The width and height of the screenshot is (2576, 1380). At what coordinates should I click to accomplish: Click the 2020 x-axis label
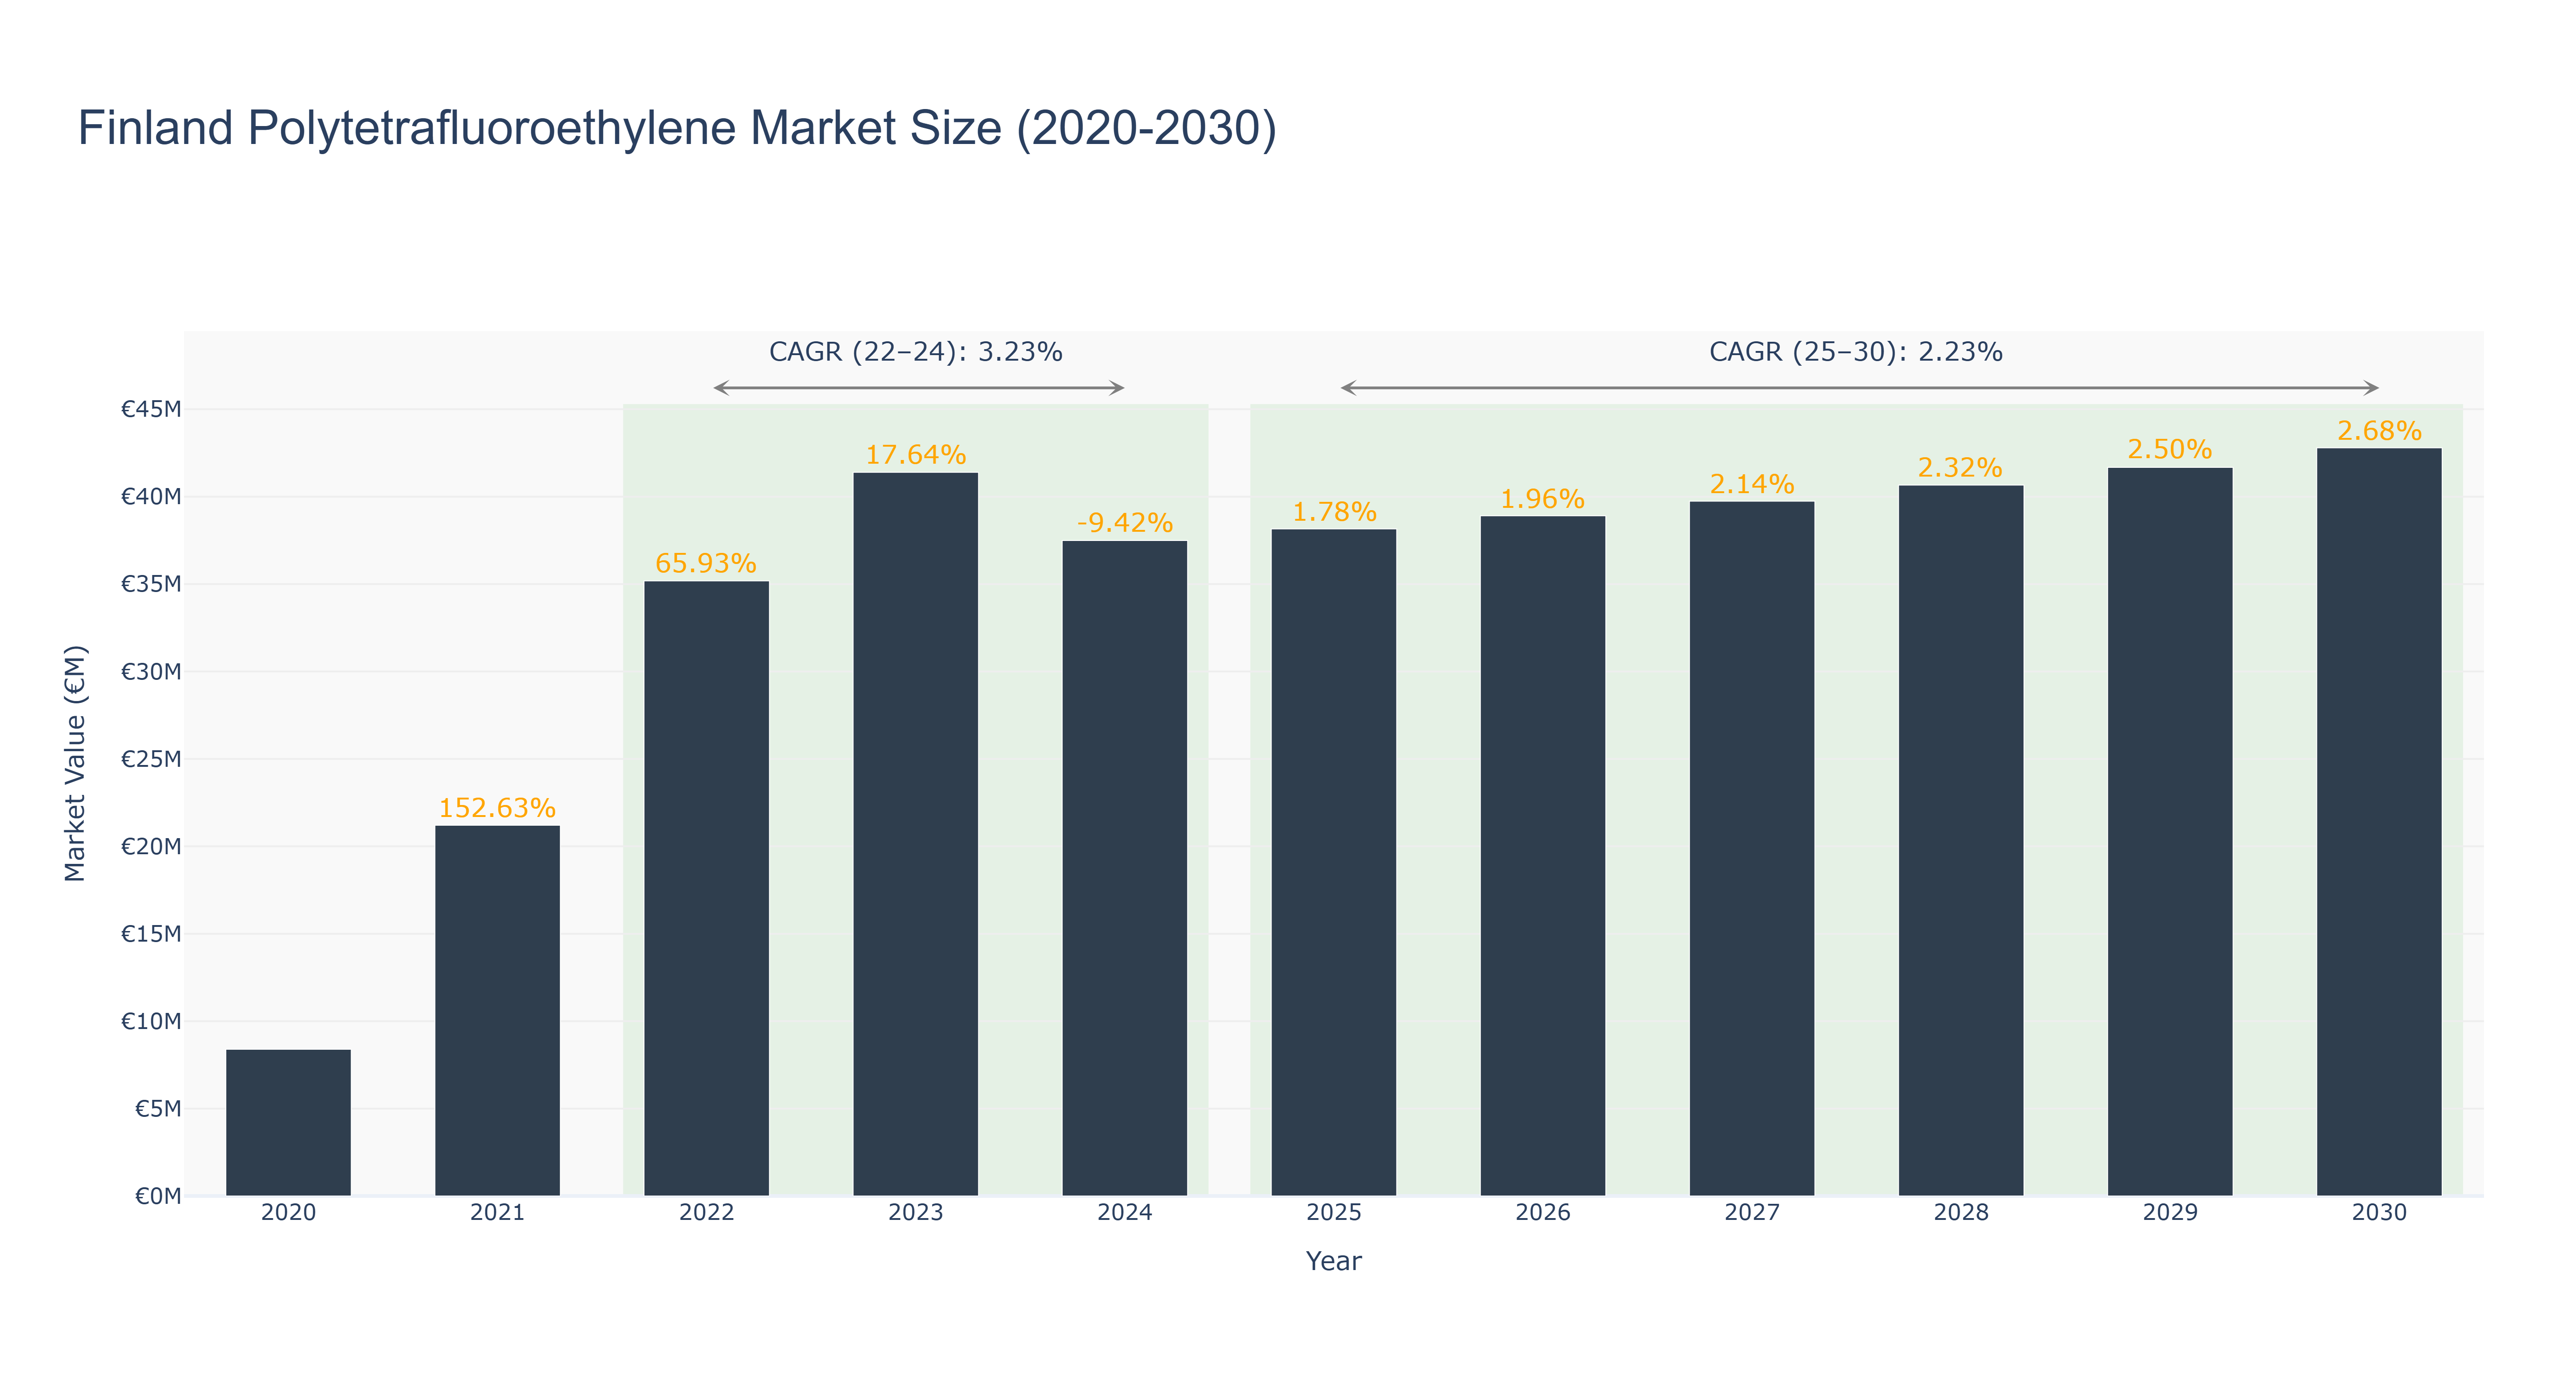point(288,1213)
